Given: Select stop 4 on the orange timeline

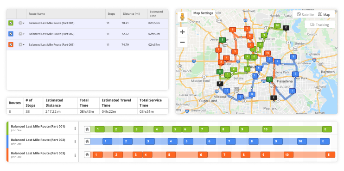Looking at the screenshot, I should click(x=147, y=155).
